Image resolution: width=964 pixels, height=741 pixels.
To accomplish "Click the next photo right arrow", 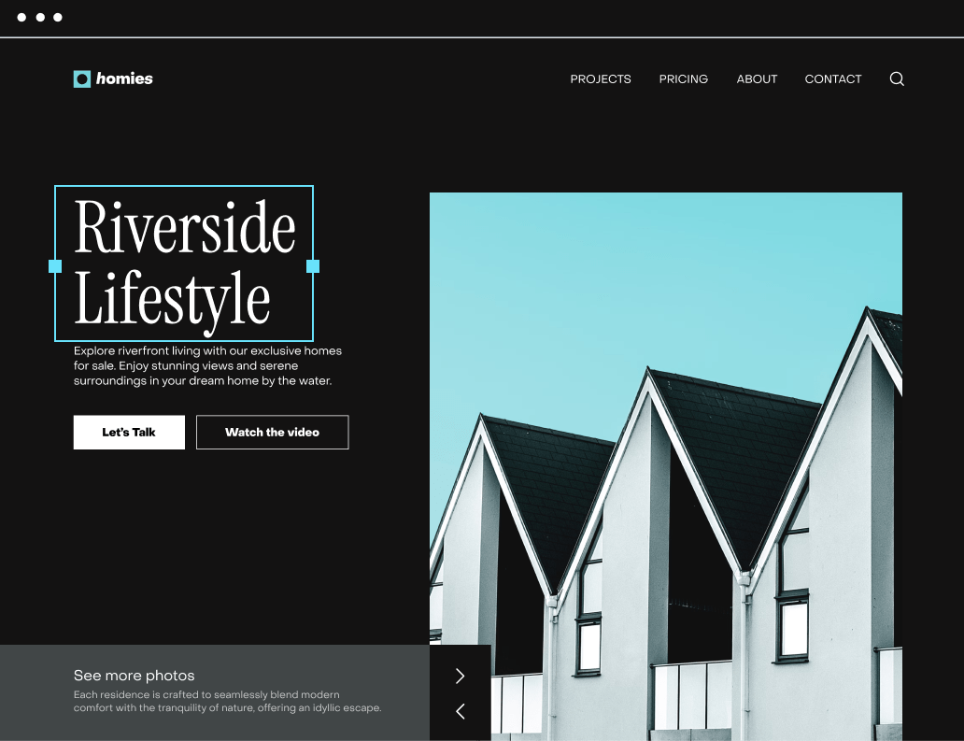I will coord(460,676).
